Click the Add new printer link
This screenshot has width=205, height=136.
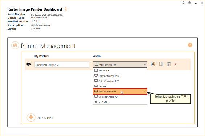[45, 118]
